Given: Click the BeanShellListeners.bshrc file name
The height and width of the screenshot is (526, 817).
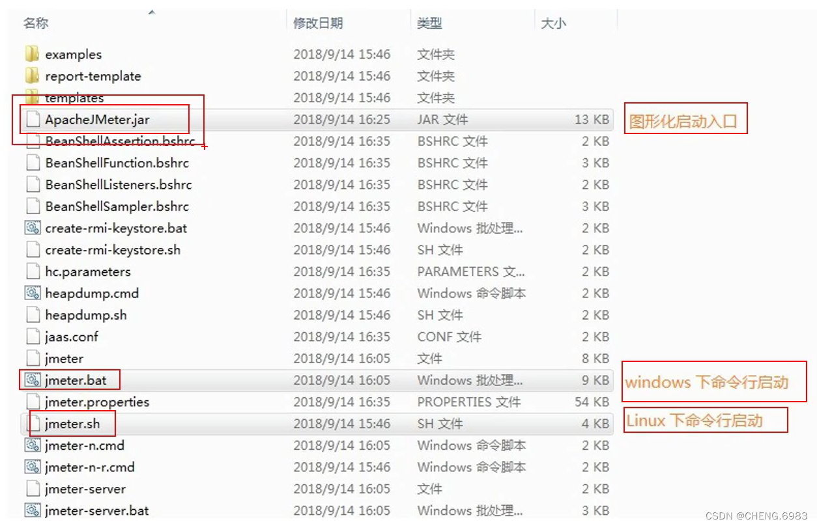Looking at the screenshot, I should click(119, 185).
